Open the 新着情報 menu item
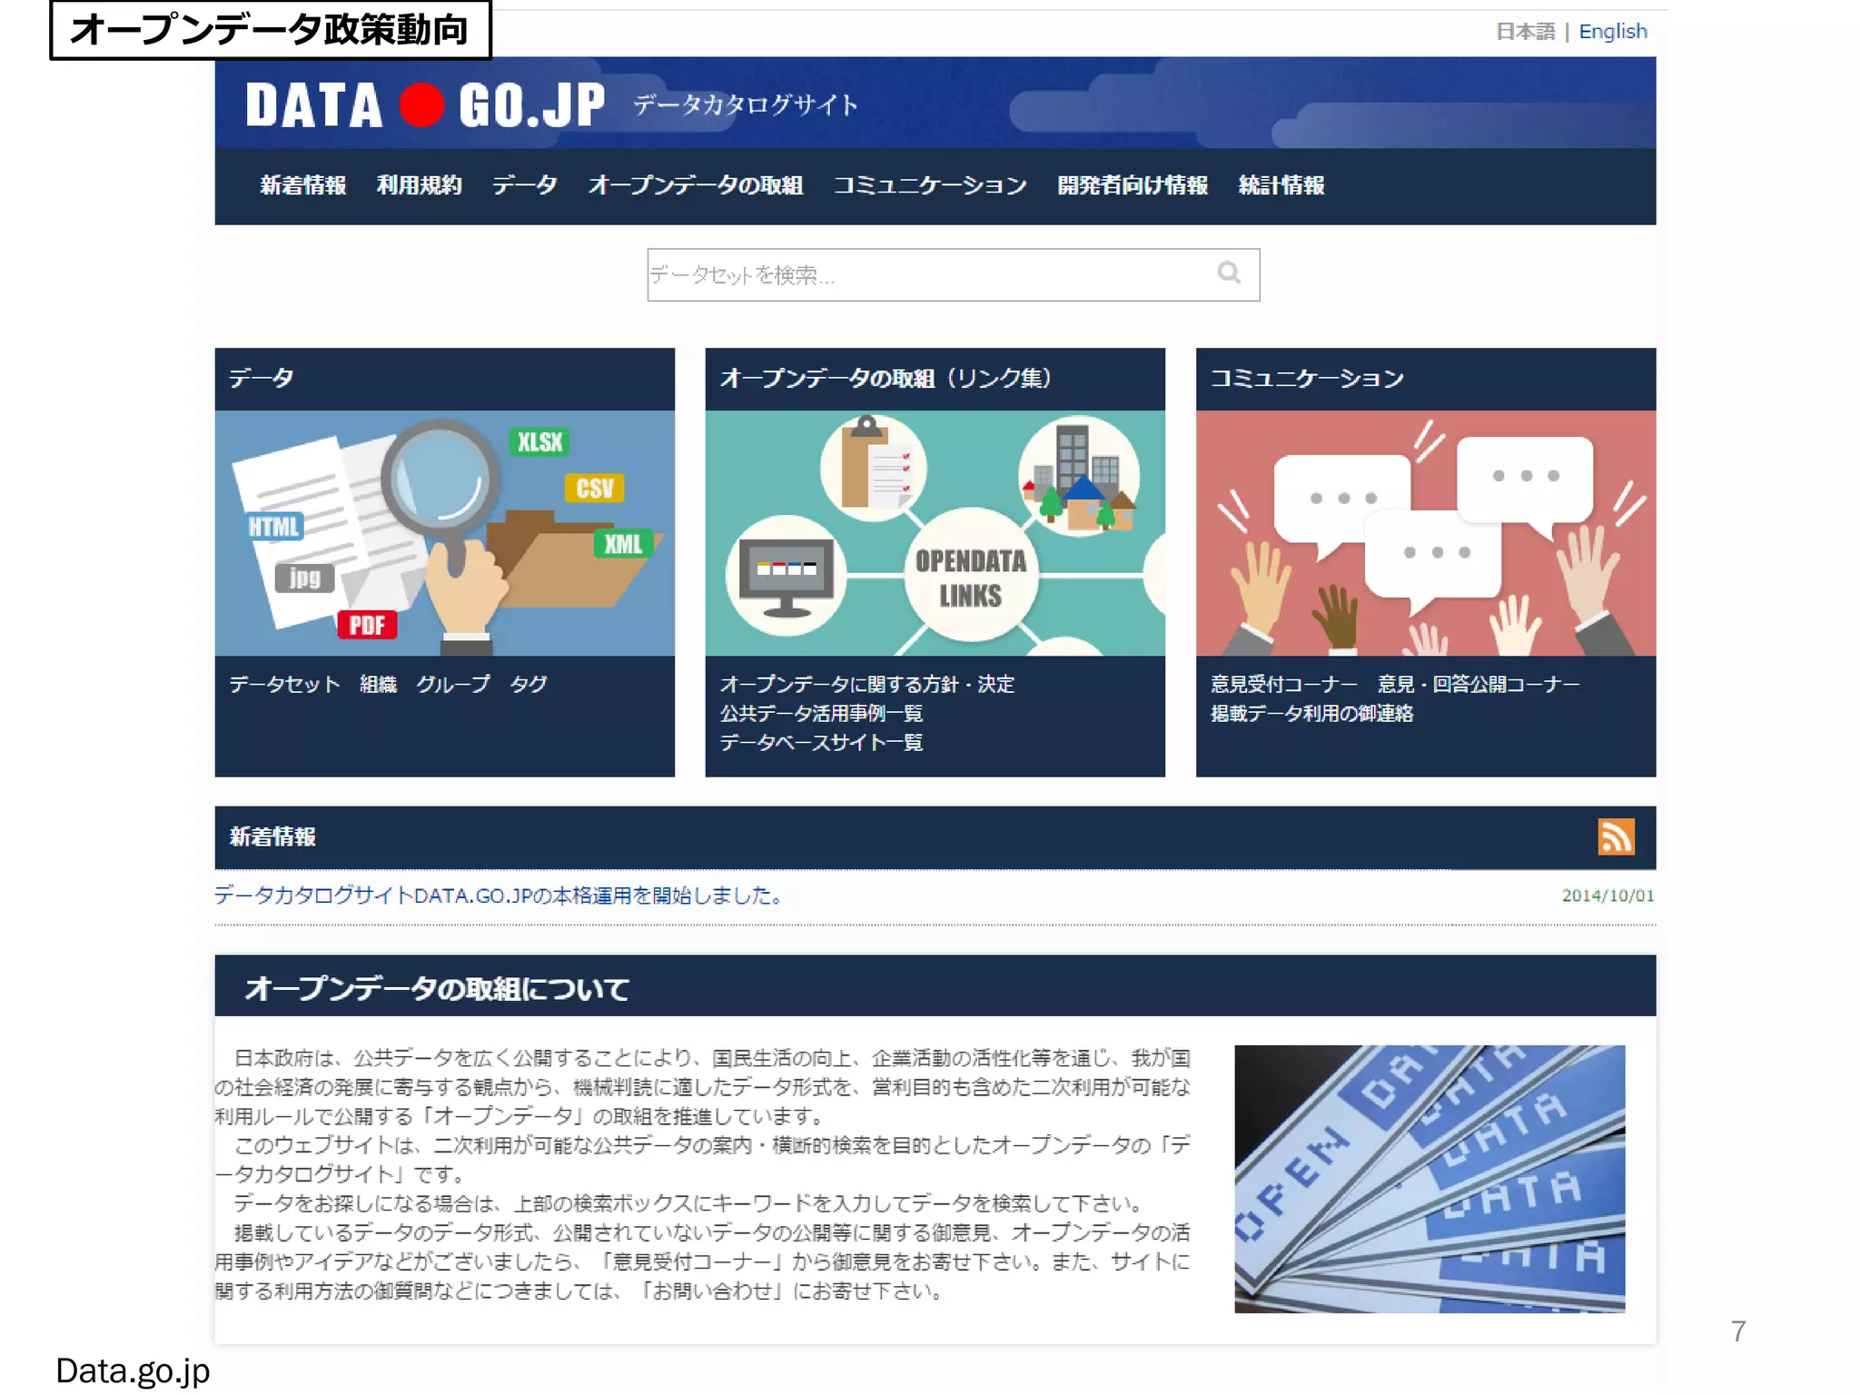This screenshot has width=1860, height=1395. click(x=302, y=185)
